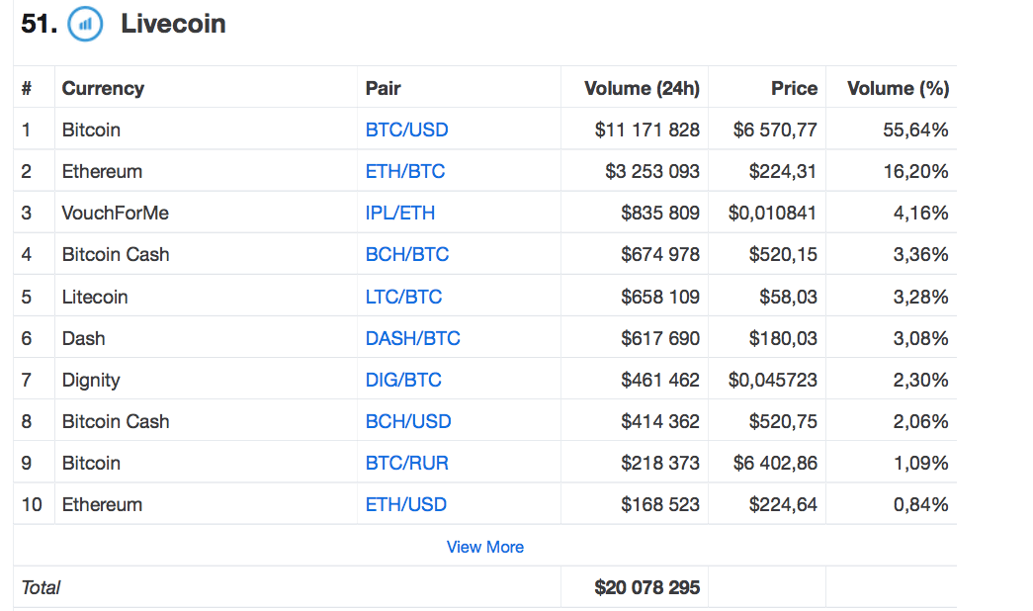This screenshot has height=611, width=1033.
Task: Open the Livecoin exchange title
Action: pos(173,24)
